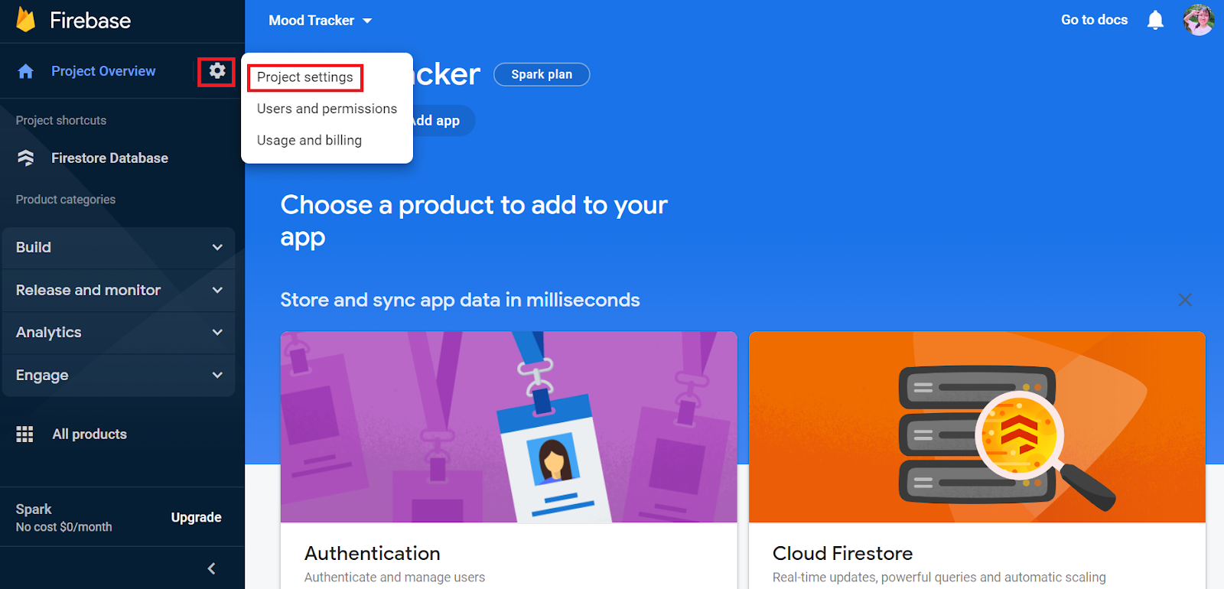Click the Spark plan button

542,74
